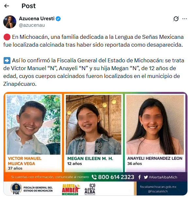This screenshot has height=200, width=193.
Task: Open the three-dots more options menu
Action: point(185,19)
